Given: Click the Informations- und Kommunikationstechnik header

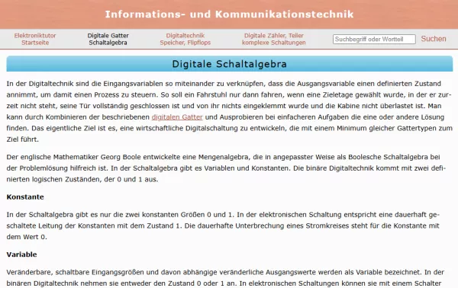Looking at the screenshot, I should 229,14.
